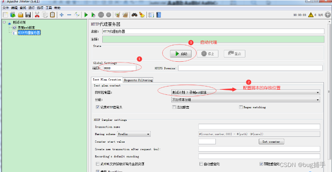This screenshot has width=332, height=172.
Task: Expand all nodes with the plus icon
Action: tap(61, 15)
